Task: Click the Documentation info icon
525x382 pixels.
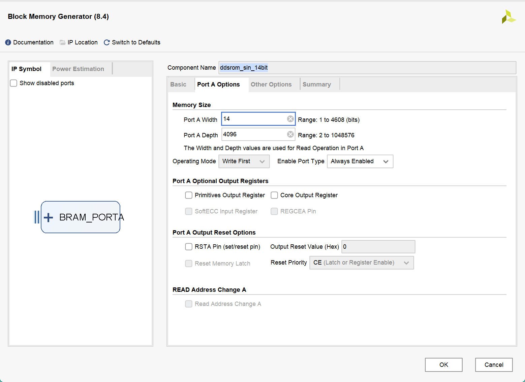Action: (x=8, y=42)
